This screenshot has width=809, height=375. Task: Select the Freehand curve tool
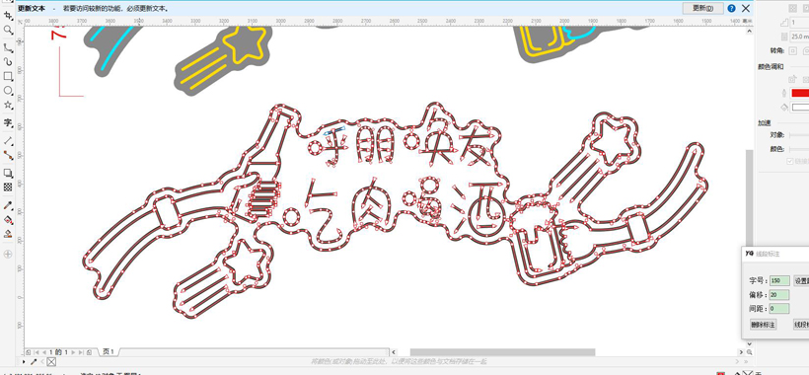pyautogui.click(x=8, y=47)
